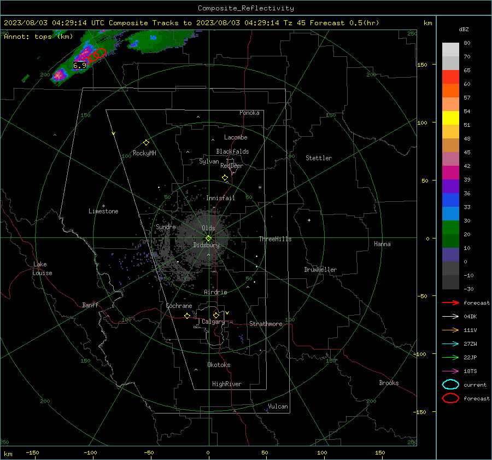Click the green 22JP arrow in legend
492x460 pixels.
click(450, 357)
